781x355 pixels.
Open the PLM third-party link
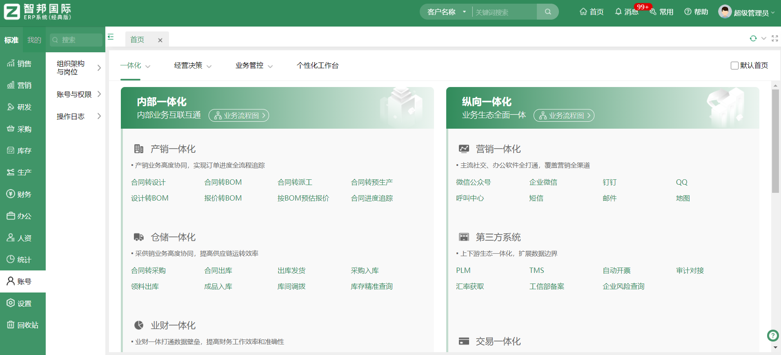[463, 270]
